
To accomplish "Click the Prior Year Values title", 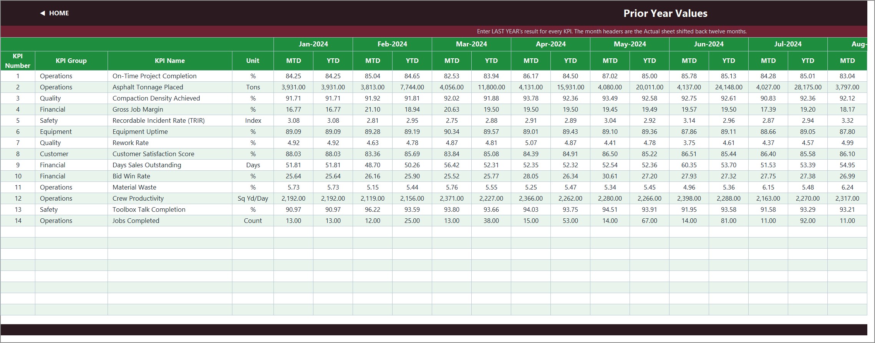I will 665,13.
